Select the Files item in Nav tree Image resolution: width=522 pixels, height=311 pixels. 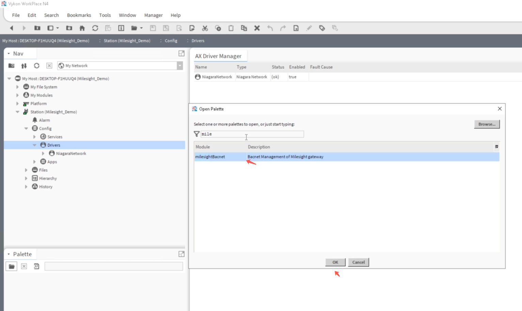[x=43, y=170]
